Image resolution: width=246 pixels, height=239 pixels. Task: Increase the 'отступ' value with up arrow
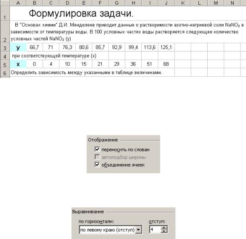click(164, 227)
